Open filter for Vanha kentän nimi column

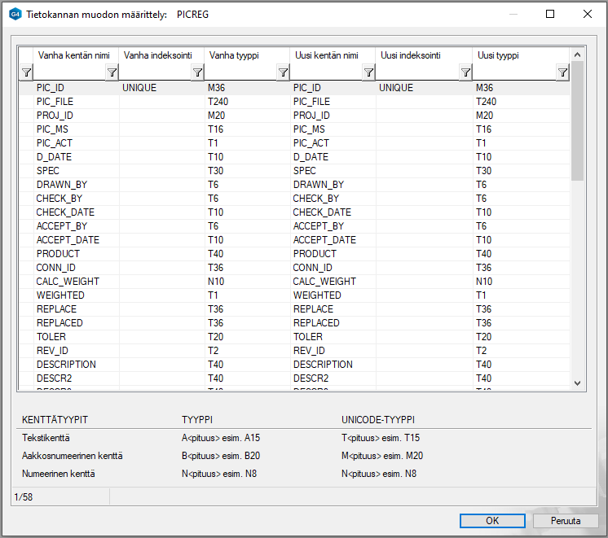[112, 73]
